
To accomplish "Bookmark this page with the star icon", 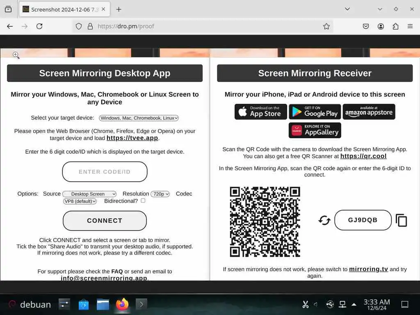I will [x=326, y=26].
